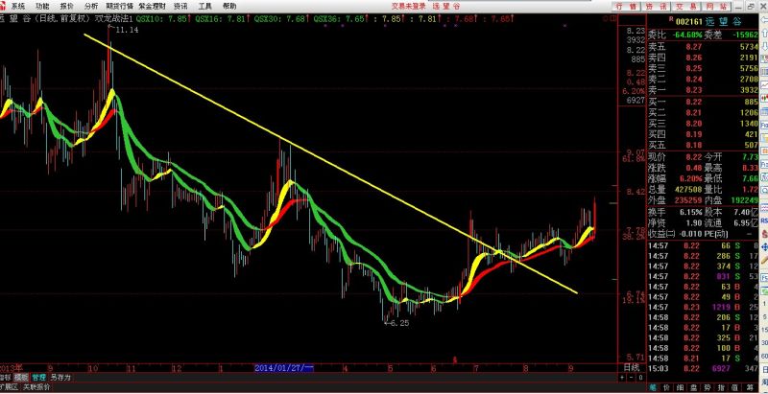This screenshot has height=394, width=768.
Task: Open the 日线 period selector
Action: pyautogui.click(x=631, y=367)
